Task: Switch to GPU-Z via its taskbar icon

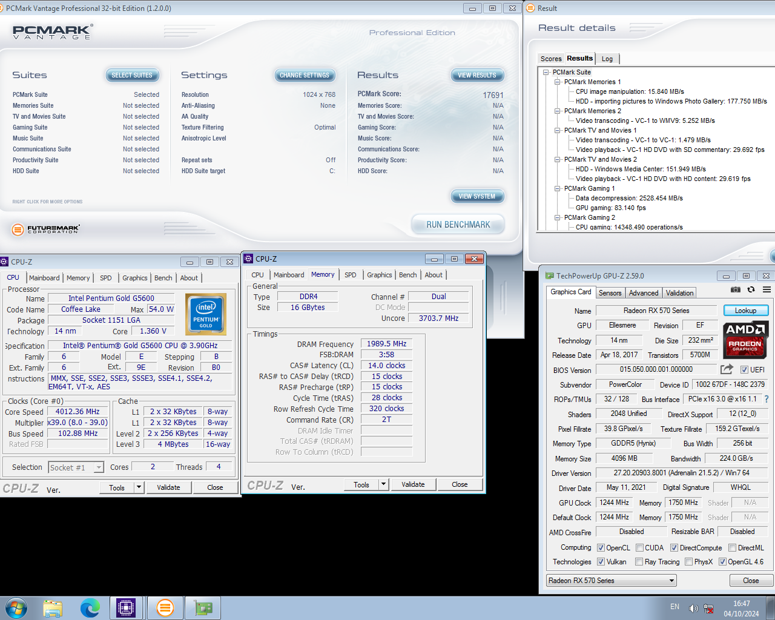Action: 203,608
